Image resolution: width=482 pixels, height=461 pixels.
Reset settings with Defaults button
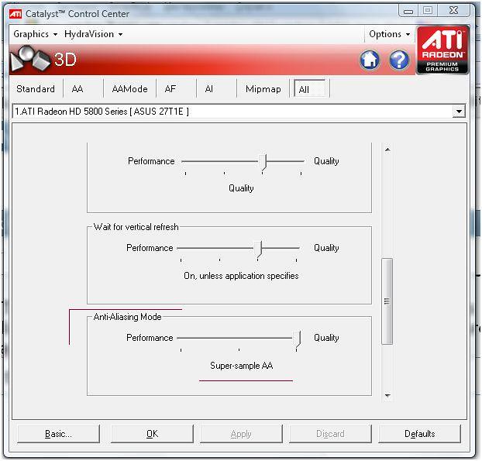coord(419,434)
